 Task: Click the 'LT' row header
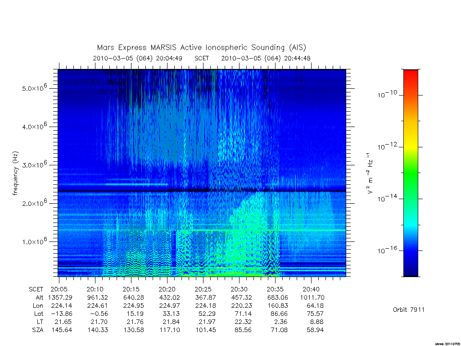click(x=40, y=322)
